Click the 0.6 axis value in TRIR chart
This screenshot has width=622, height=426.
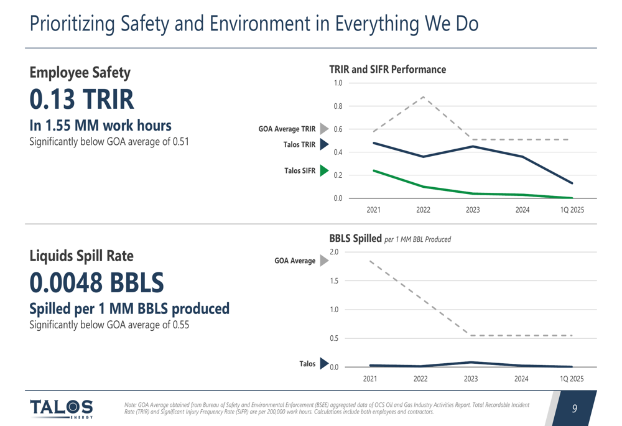point(338,129)
